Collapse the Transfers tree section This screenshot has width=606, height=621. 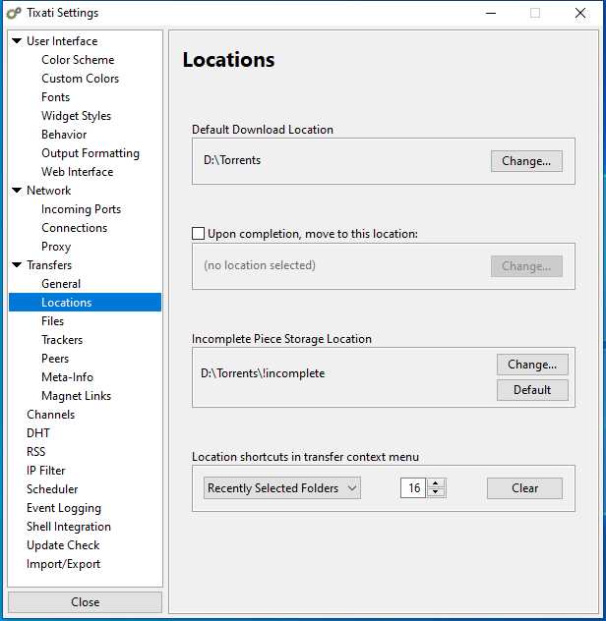(x=17, y=265)
